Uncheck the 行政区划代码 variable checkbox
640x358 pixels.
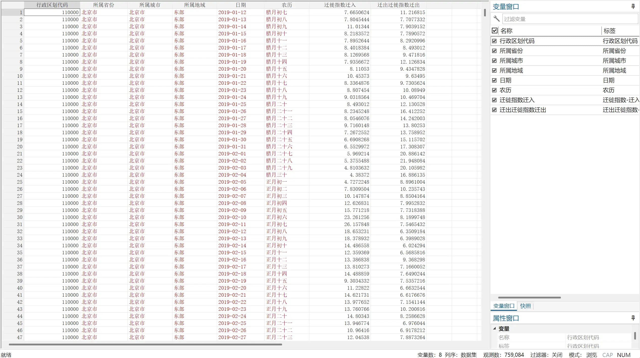click(494, 41)
